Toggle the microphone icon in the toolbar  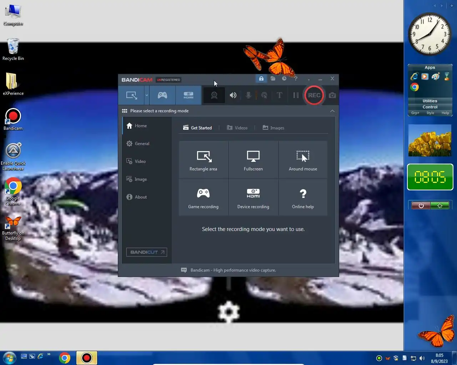click(x=248, y=95)
